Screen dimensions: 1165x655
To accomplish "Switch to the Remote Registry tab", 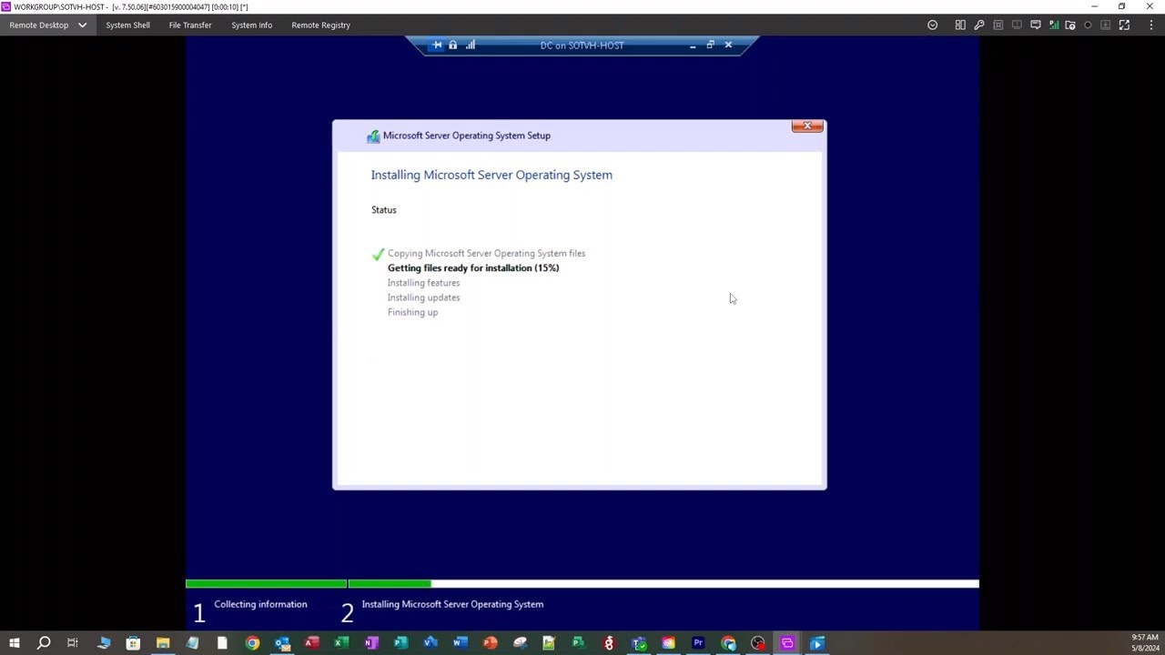I will click(320, 25).
